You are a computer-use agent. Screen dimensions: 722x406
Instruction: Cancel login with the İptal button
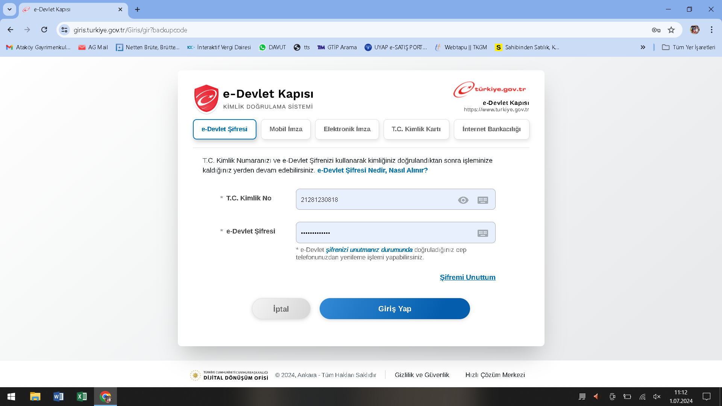[x=281, y=309]
